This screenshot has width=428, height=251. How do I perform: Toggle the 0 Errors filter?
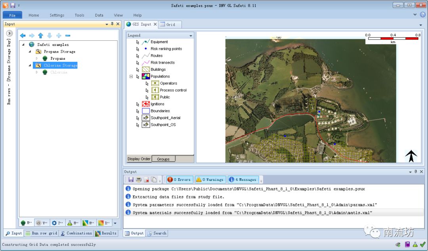(179, 180)
